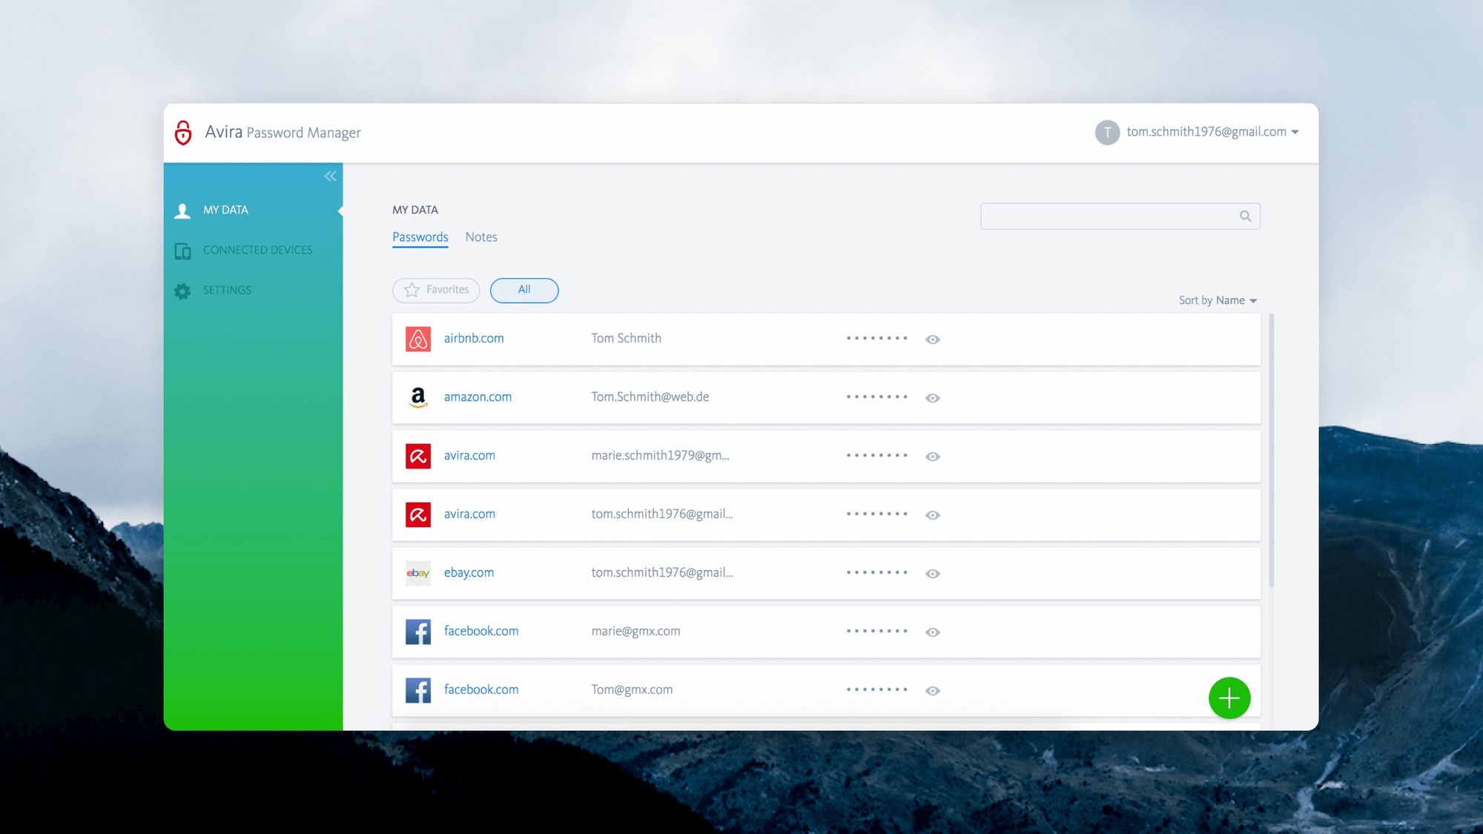1483x834 pixels.
Task: Filter by Favorites
Action: tap(436, 290)
